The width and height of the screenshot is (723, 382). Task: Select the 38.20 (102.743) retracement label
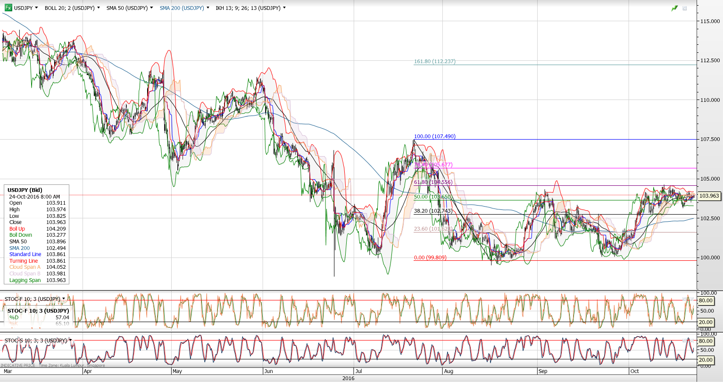click(433, 211)
